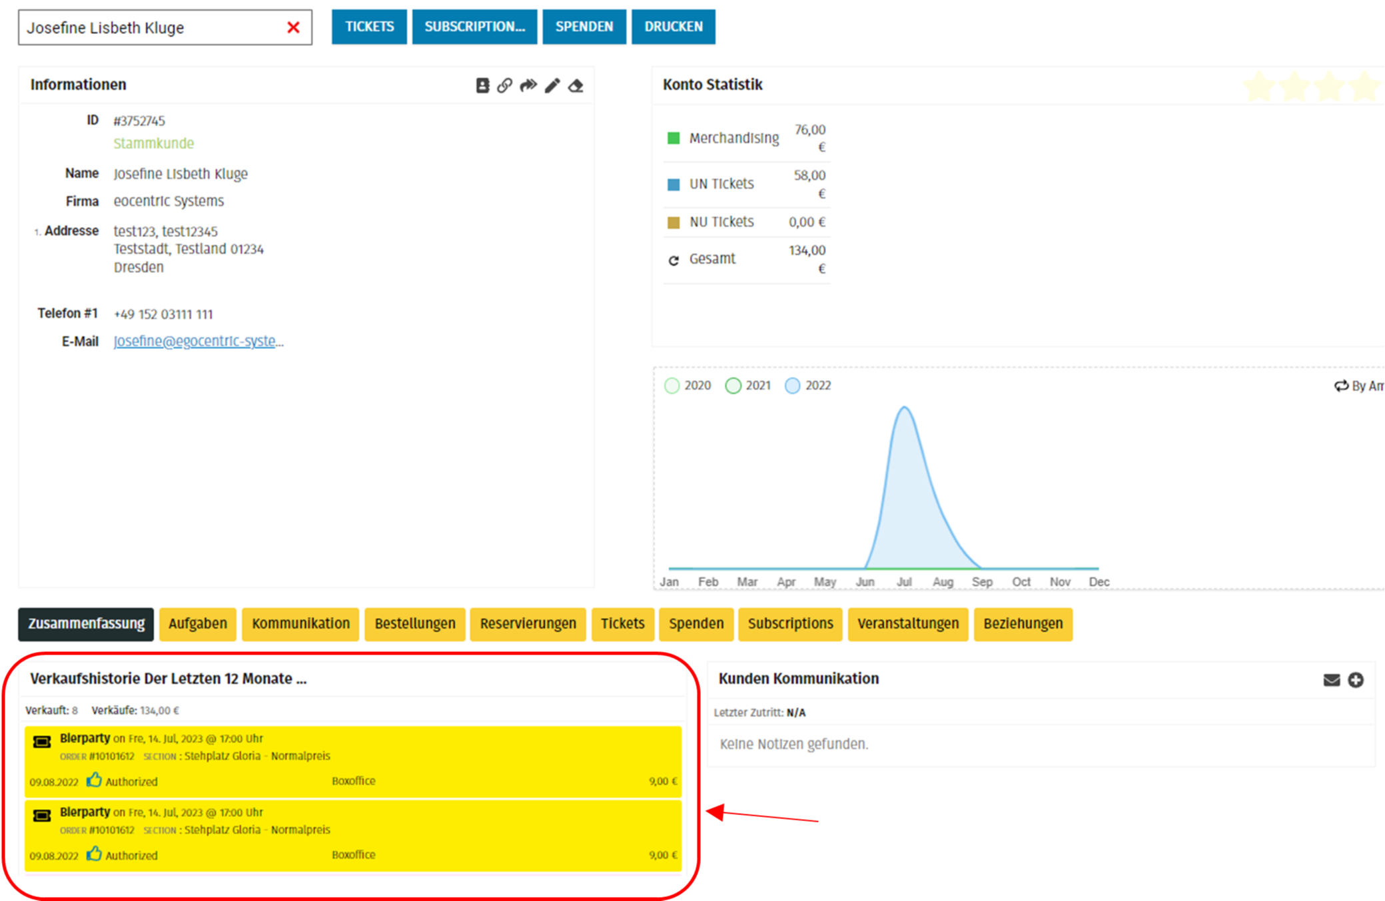This screenshot has height=901, width=1385.
Task: Edit customer info with pencil icon
Action: tap(552, 85)
